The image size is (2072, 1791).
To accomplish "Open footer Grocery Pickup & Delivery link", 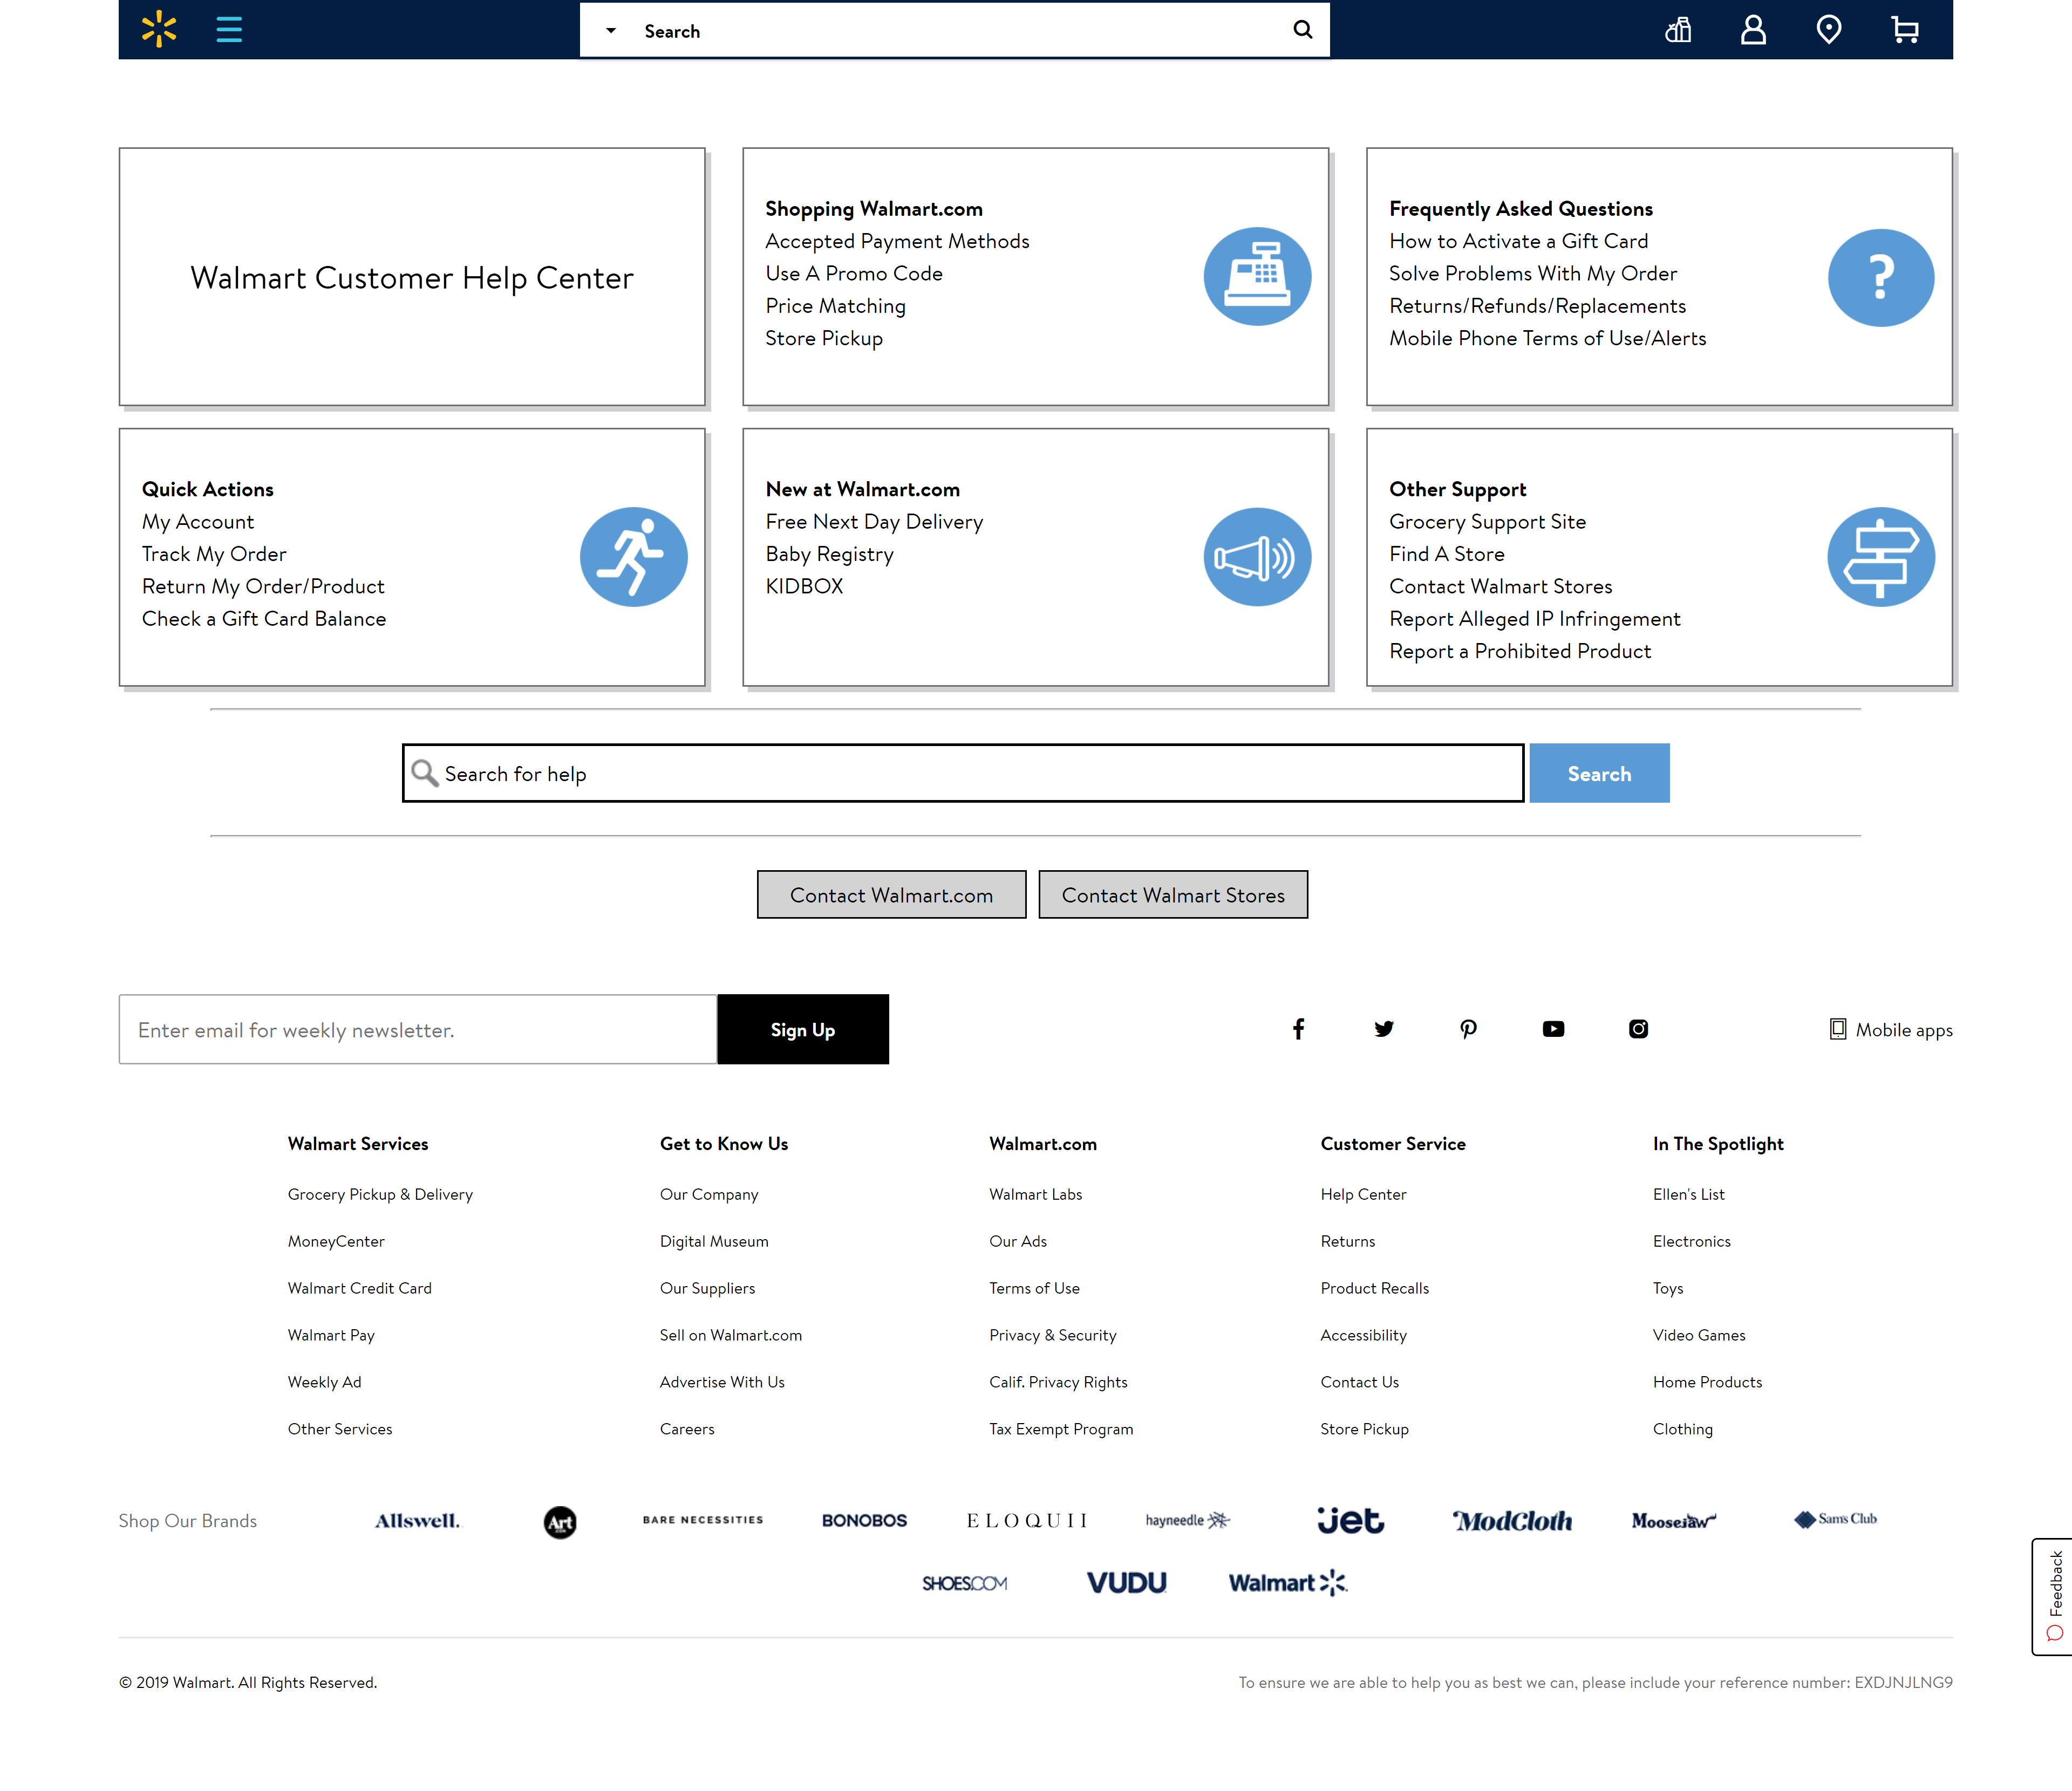I will tap(380, 1194).
